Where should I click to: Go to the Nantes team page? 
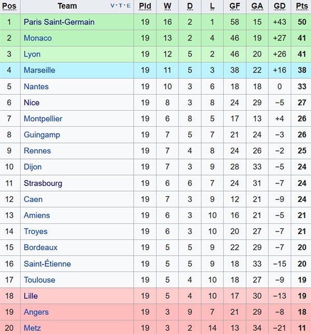tap(36, 86)
